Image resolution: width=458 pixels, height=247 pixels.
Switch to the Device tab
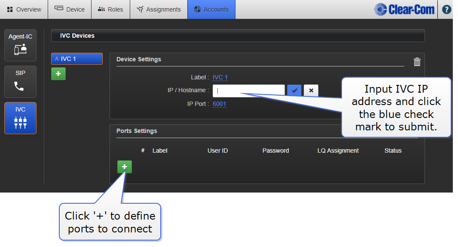click(x=70, y=9)
